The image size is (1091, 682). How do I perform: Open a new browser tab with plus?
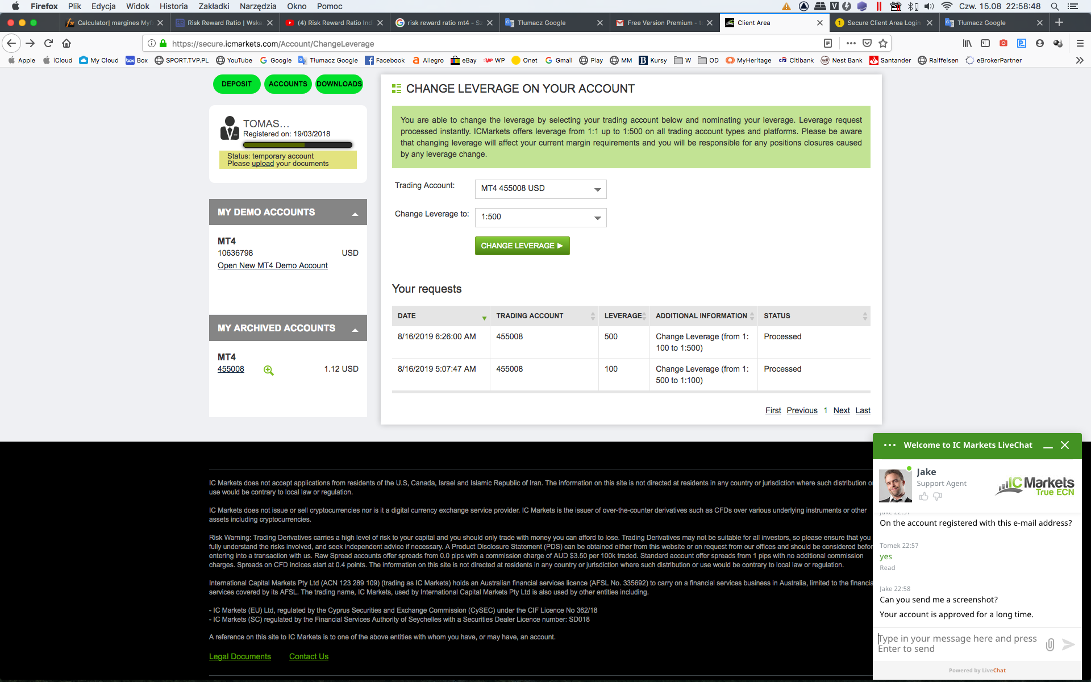tap(1059, 23)
